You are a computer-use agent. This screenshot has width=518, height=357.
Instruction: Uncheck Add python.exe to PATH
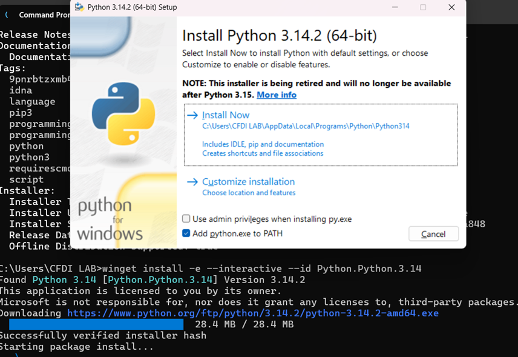pos(186,233)
